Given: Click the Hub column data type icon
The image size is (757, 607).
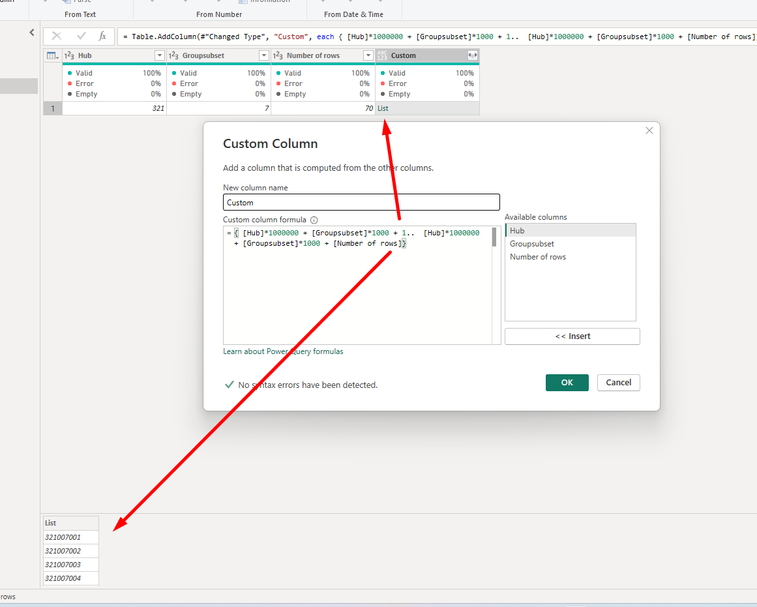Looking at the screenshot, I should click(69, 55).
